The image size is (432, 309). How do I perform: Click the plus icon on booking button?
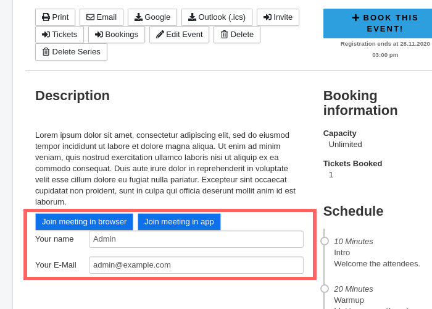(355, 18)
